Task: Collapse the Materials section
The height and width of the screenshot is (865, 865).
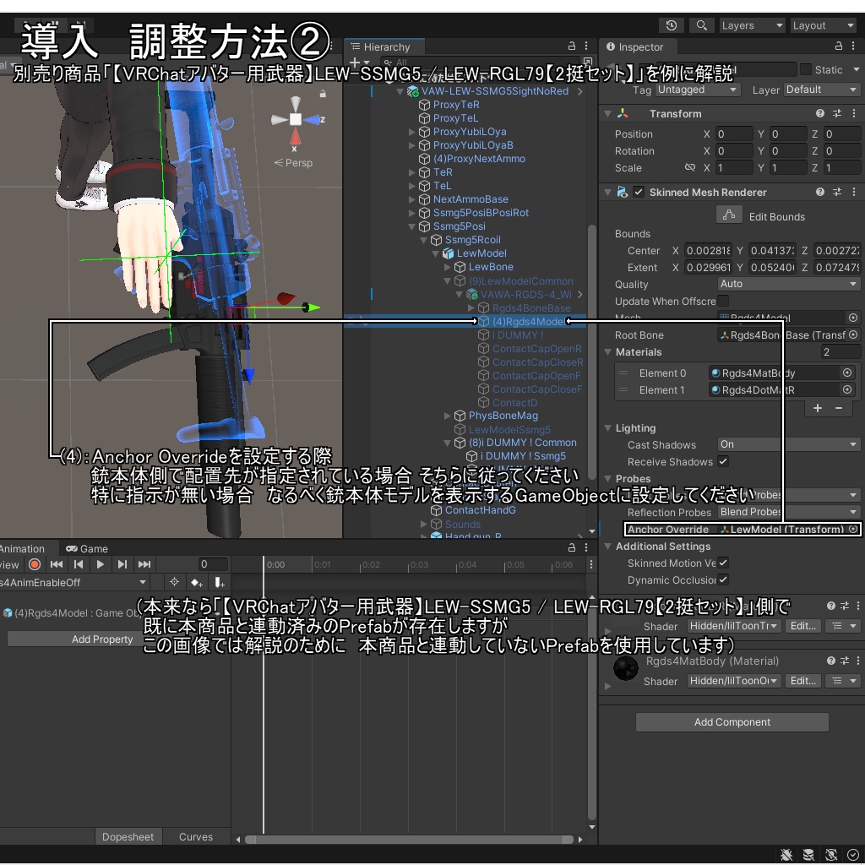Action: tap(608, 352)
